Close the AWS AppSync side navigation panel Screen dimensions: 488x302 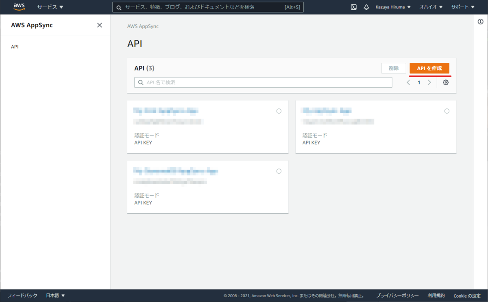(99, 25)
